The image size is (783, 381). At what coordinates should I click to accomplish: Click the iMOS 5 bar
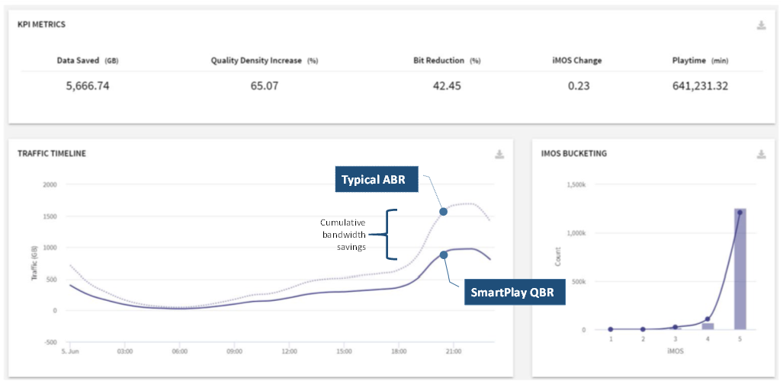pyautogui.click(x=740, y=269)
